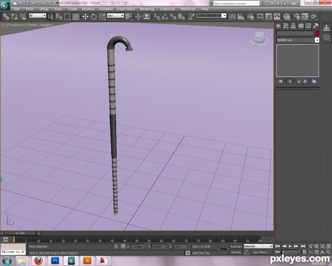Activate Select and Move tool
Image resolution: width=332 pixels, height=266 pixels.
[85, 17]
